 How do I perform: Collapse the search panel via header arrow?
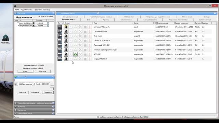[53, 77]
